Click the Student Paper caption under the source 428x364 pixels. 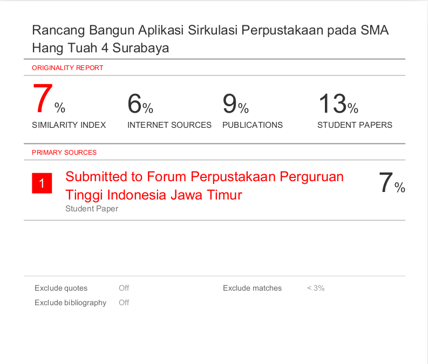click(x=92, y=209)
